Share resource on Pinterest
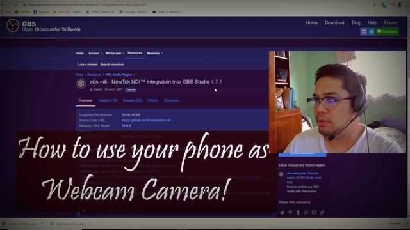Viewport: 410px width, 230px height. coord(290,213)
